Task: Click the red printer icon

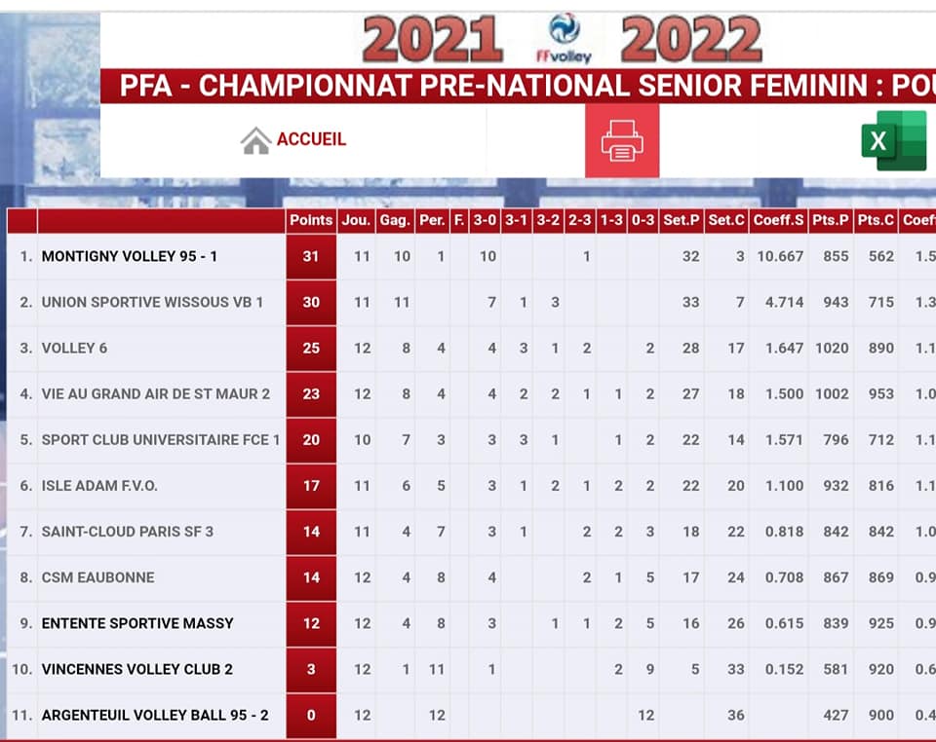Action: click(622, 140)
